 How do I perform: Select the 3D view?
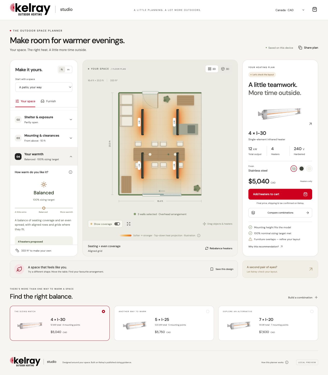(x=225, y=69)
